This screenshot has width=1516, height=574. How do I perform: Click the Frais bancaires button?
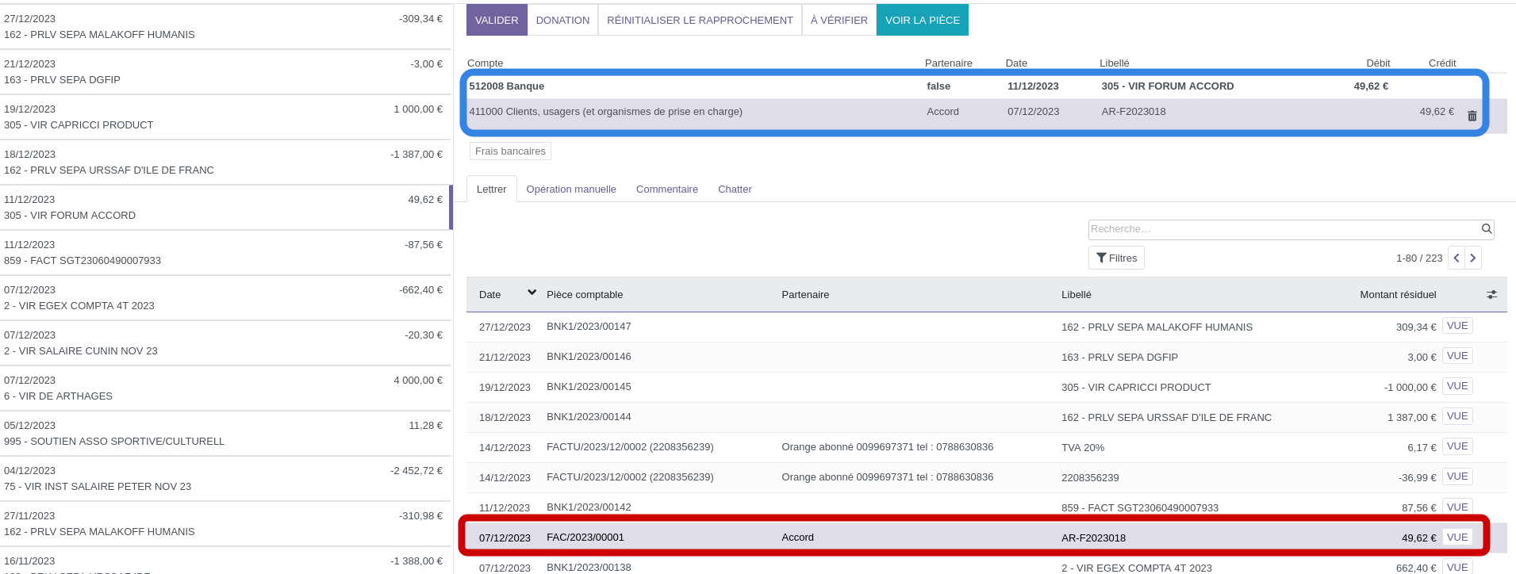(x=510, y=151)
